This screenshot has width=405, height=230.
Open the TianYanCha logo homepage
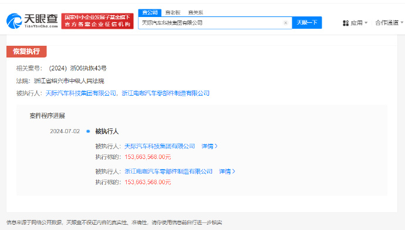point(32,21)
